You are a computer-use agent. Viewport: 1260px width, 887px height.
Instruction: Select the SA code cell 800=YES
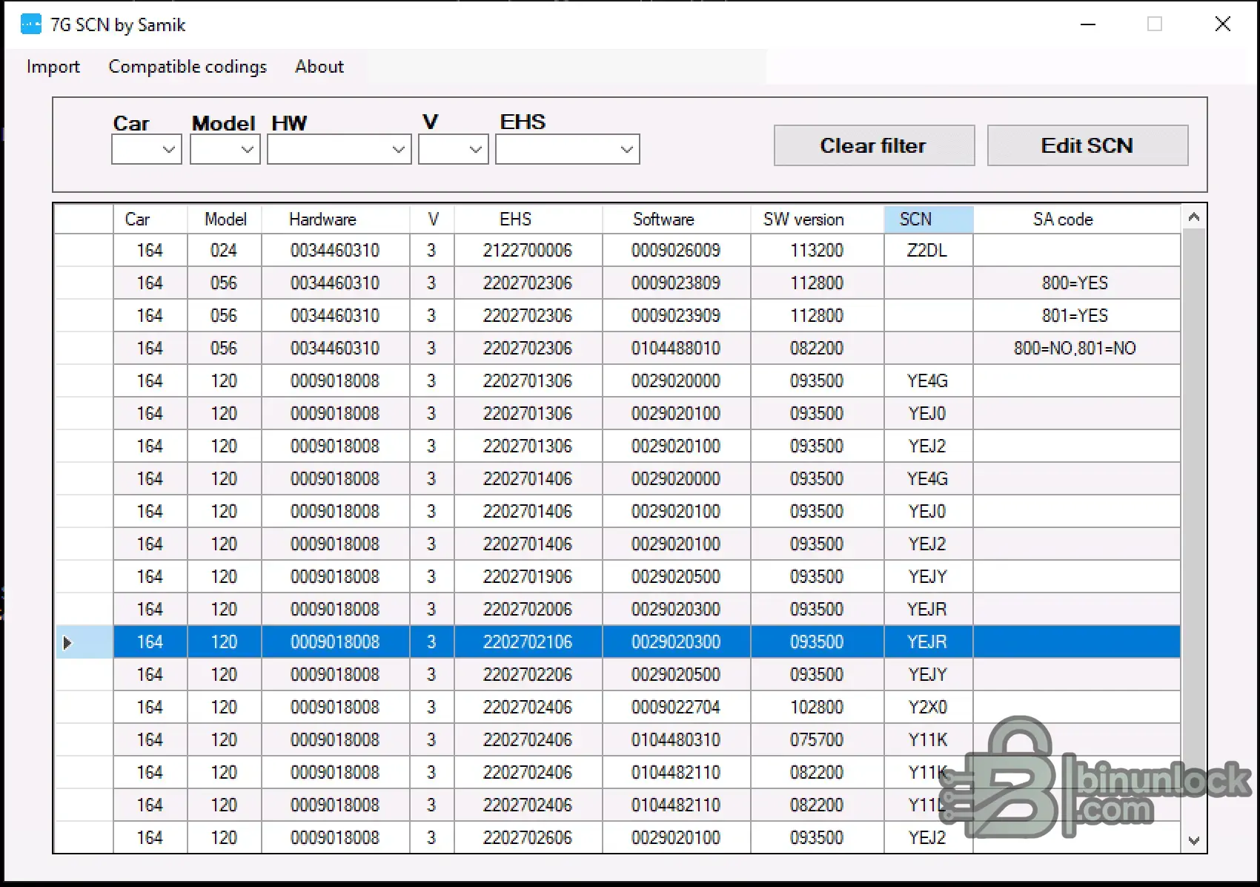tap(1077, 283)
